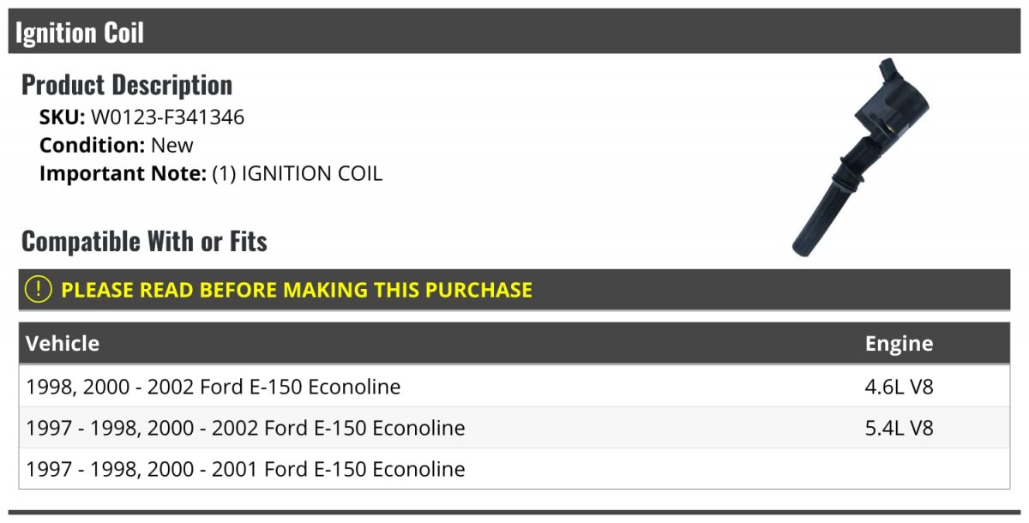Image resolution: width=1029 pixels, height=523 pixels.
Task: Select the 1998, 2000 - 2002 Ford E-150 row
Action: tap(214, 387)
